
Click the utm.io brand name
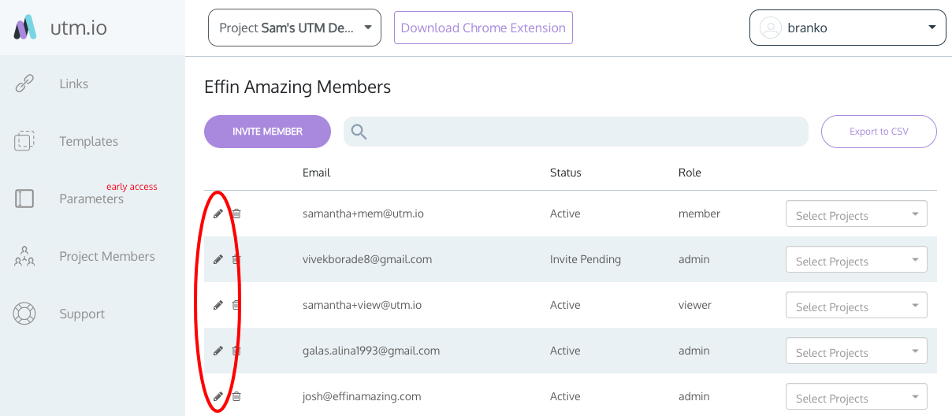[78, 28]
